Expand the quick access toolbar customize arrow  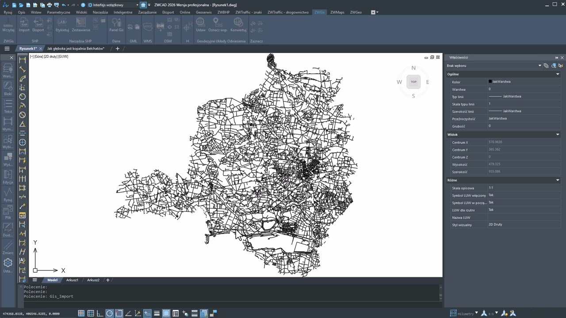coord(149,5)
